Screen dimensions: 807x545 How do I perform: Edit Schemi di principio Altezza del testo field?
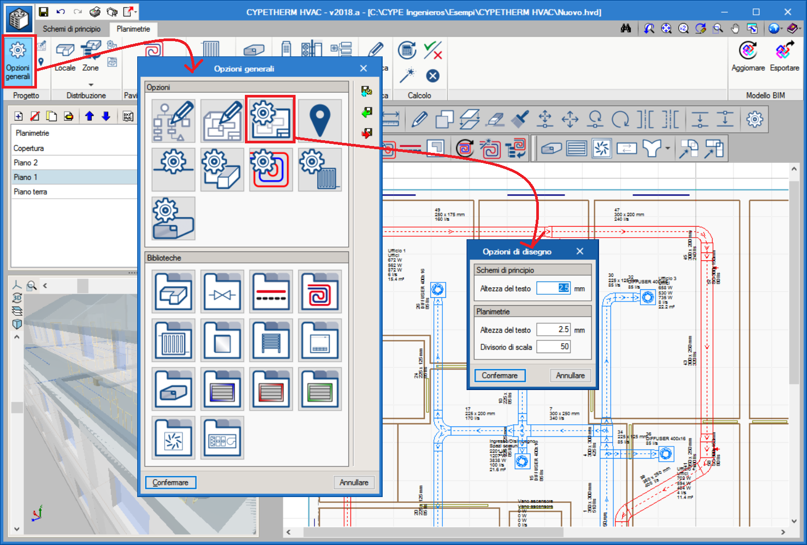click(x=553, y=288)
